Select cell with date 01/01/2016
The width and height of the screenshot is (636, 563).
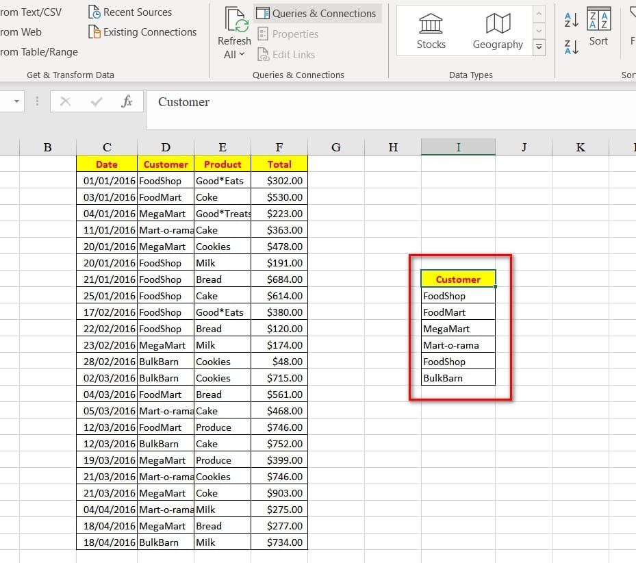click(107, 181)
